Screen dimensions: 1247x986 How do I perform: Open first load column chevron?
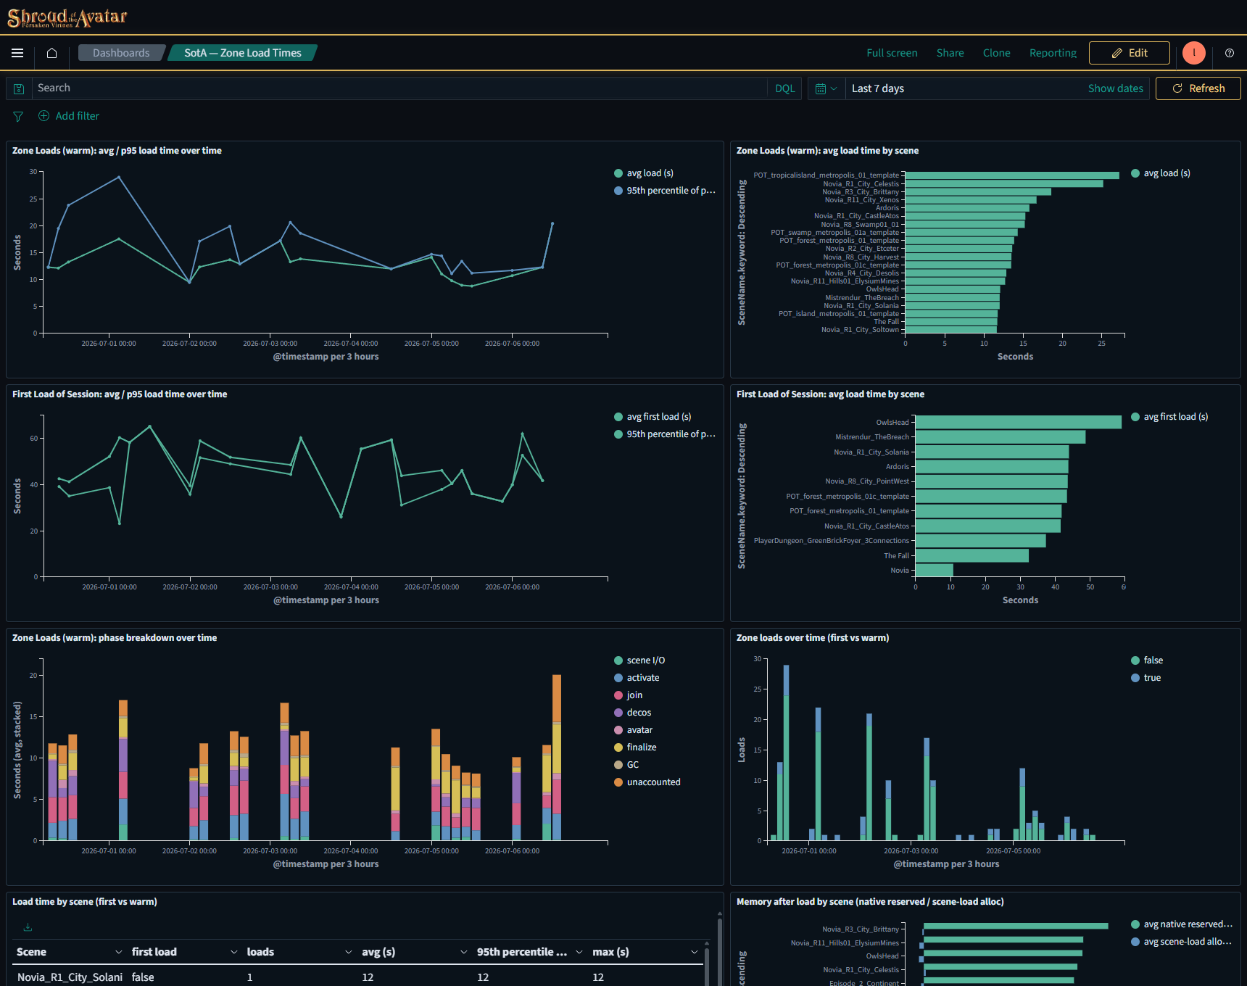[x=234, y=952]
